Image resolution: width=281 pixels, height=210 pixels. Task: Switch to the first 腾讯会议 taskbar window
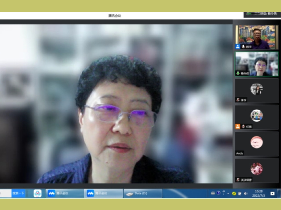(65, 193)
